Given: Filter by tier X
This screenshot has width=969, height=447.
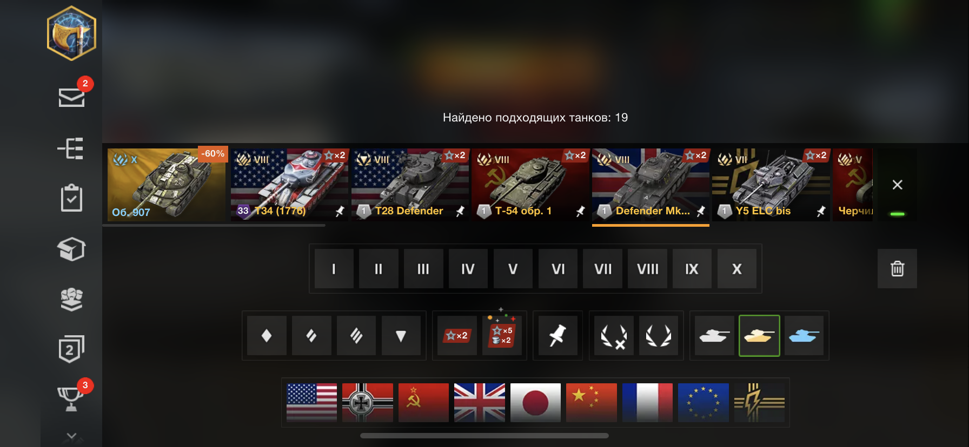Looking at the screenshot, I should pyautogui.click(x=736, y=268).
